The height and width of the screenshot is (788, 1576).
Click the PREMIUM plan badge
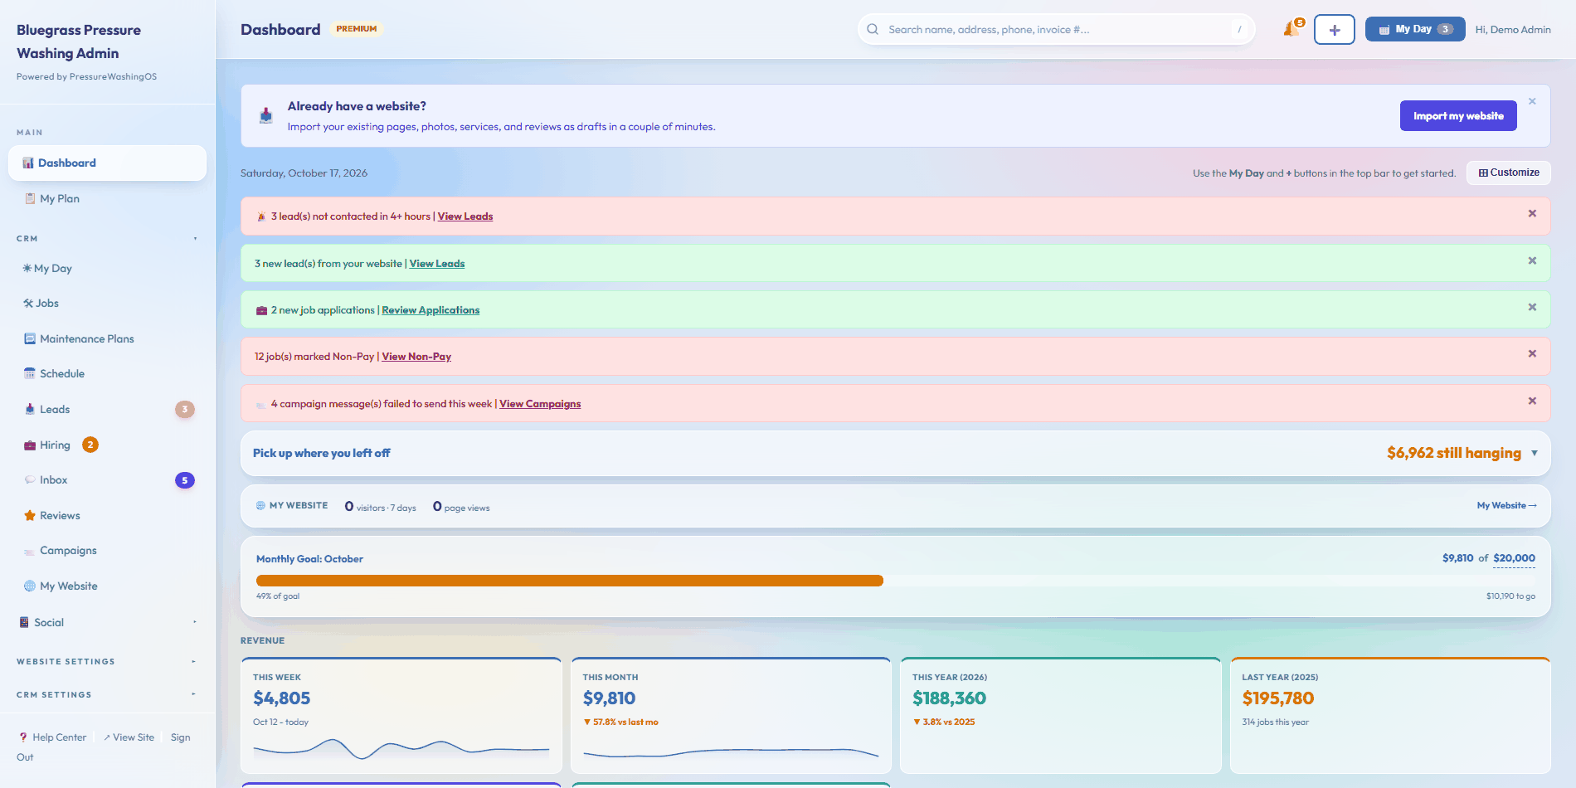click(357, 29)
